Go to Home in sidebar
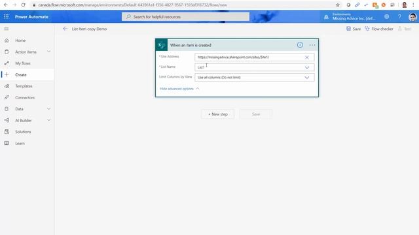Image resolution: width=419 pixels, height=235 pixels. point(20,40)
